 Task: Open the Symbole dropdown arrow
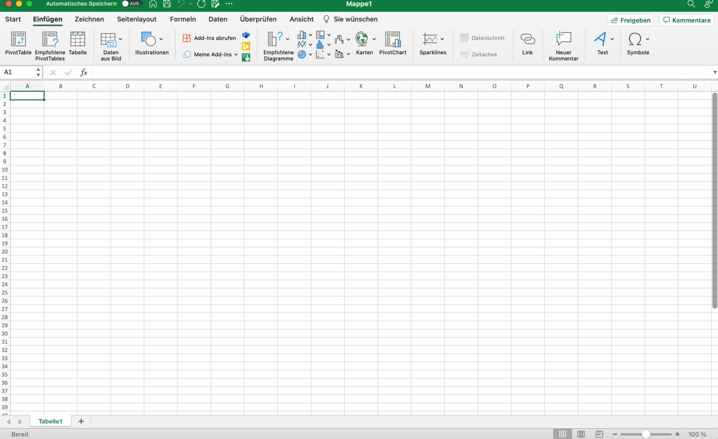tap(648, 39)
